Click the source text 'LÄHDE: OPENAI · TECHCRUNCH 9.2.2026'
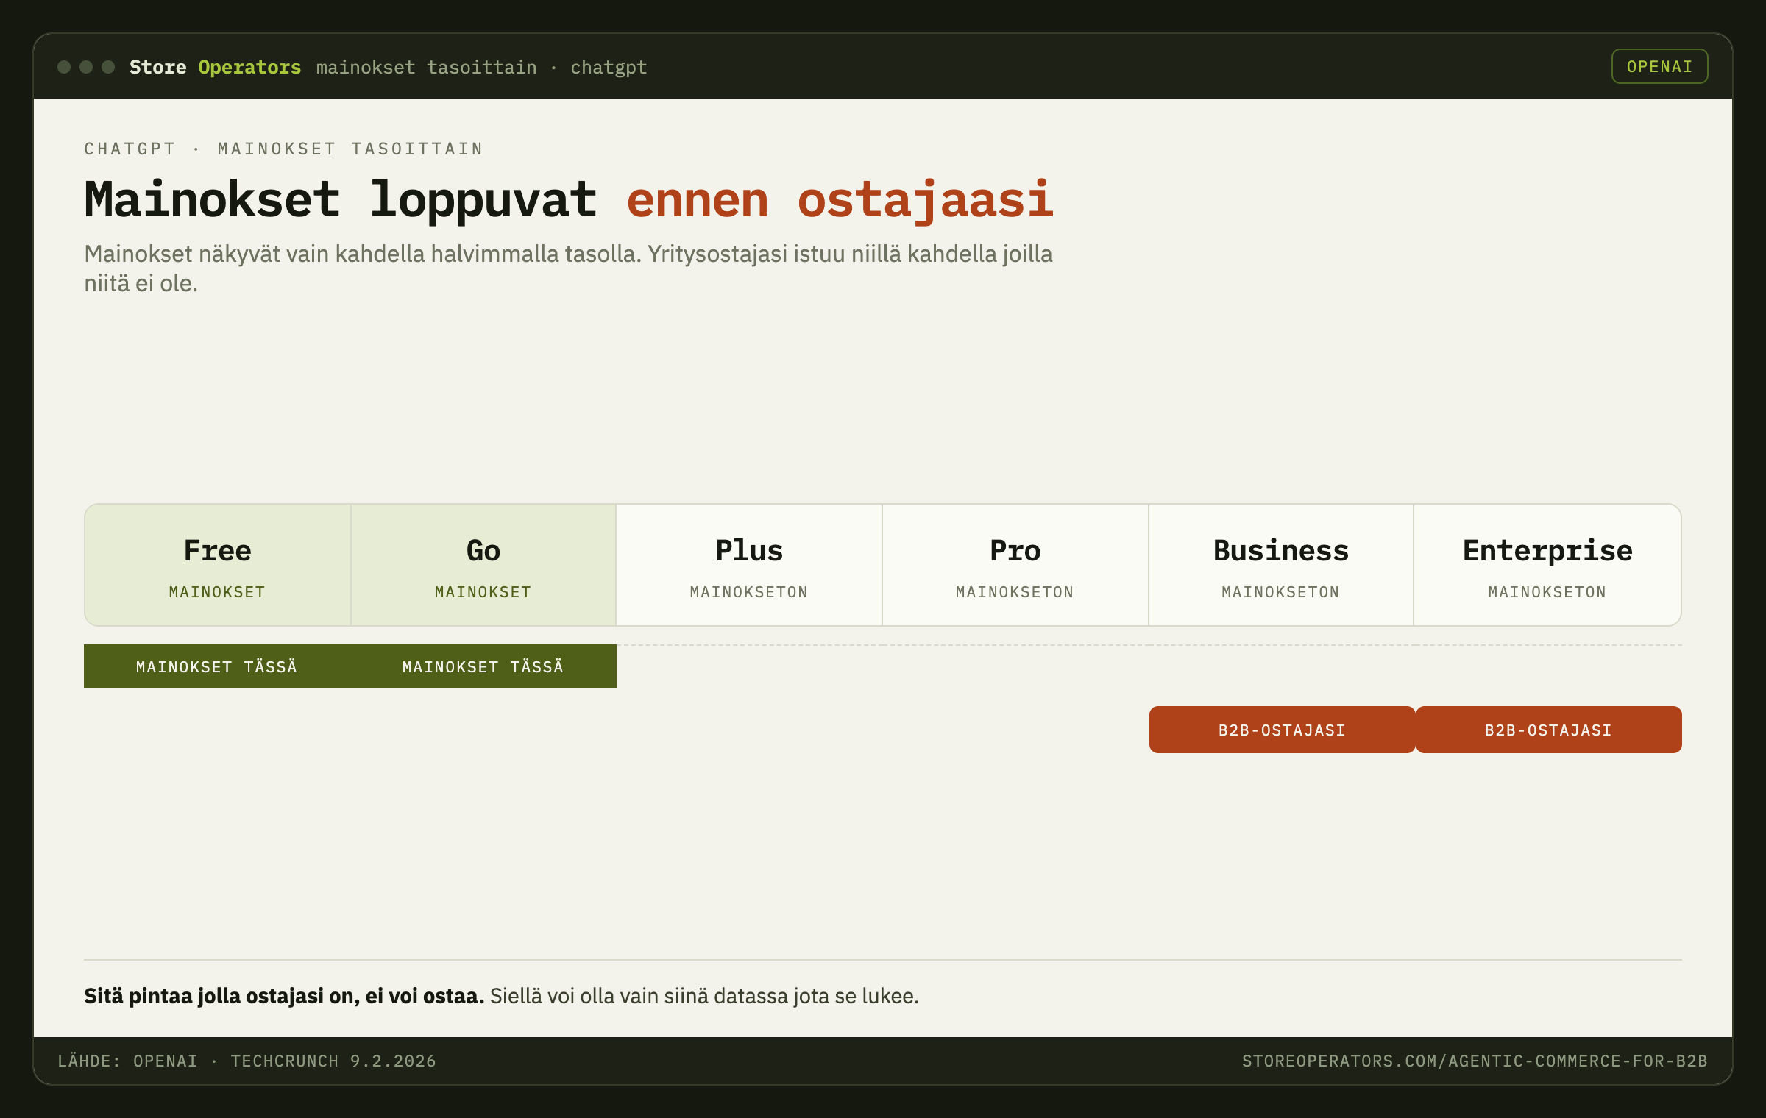 [x=247, y=1061]
